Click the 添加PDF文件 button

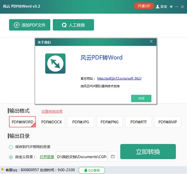point(30,25)
